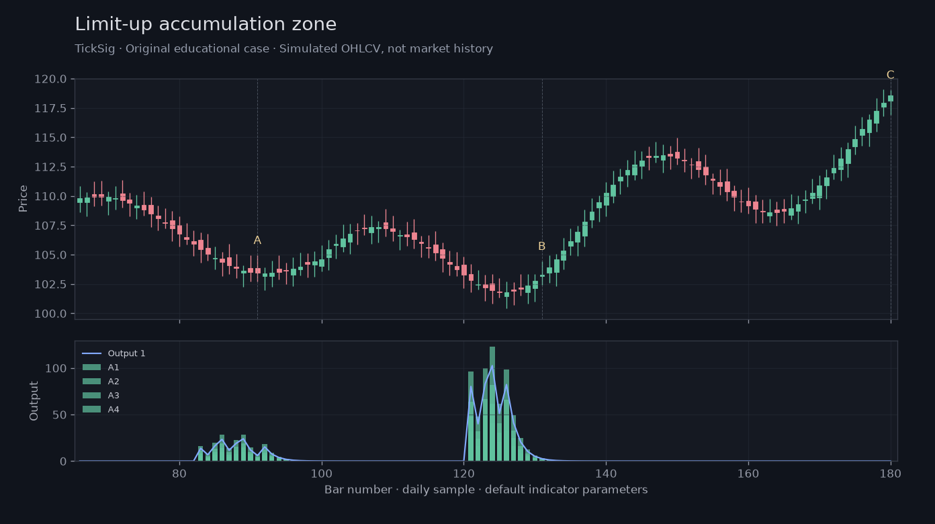Click the A3 legend swatch
935x524 pixels.
coord(91,396)
